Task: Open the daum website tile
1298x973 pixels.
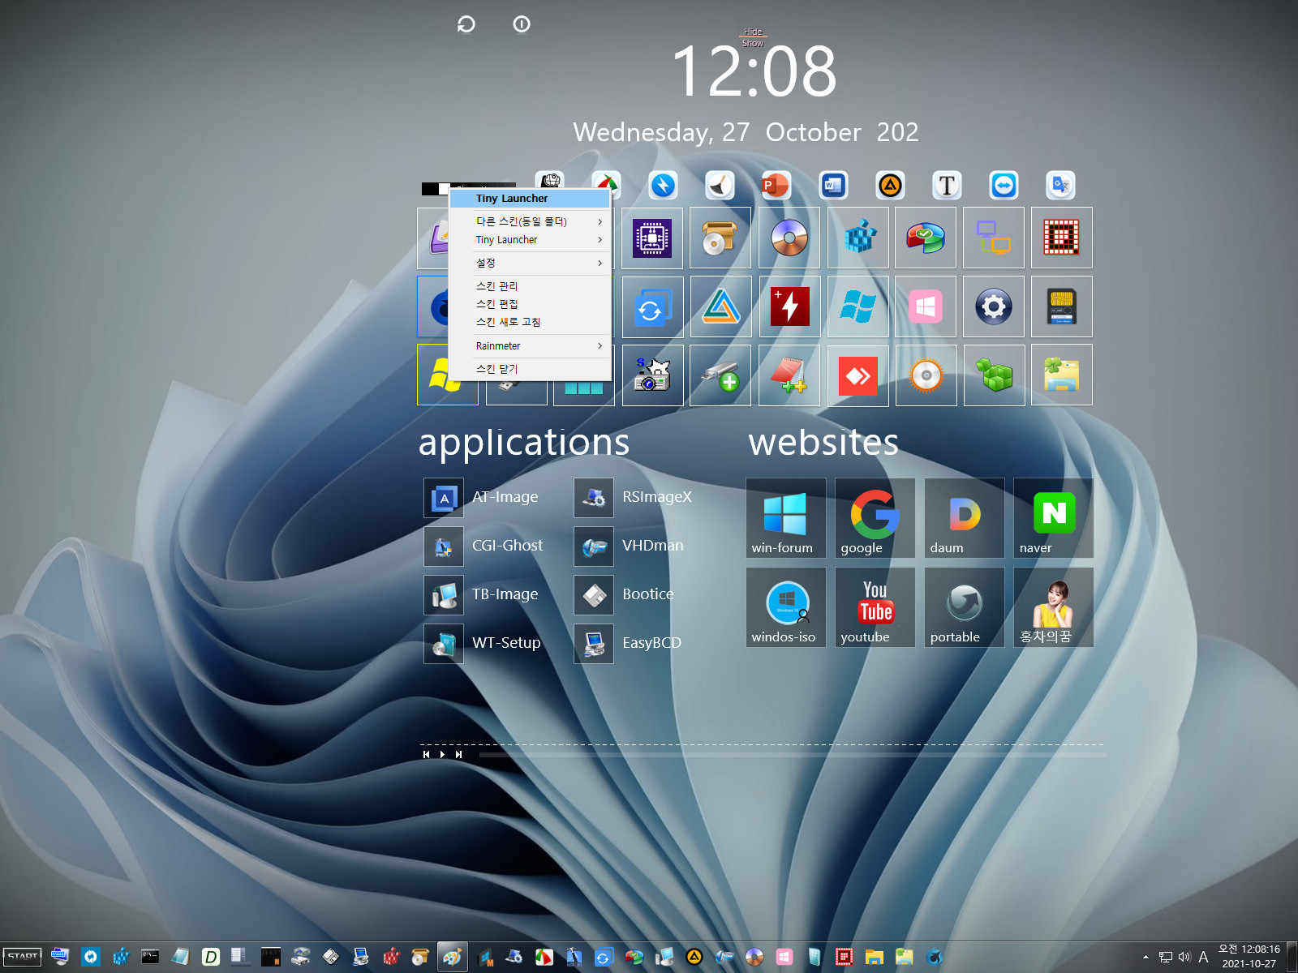Action: [965, 518]
